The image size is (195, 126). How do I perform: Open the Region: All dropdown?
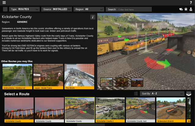coord(89,9)
